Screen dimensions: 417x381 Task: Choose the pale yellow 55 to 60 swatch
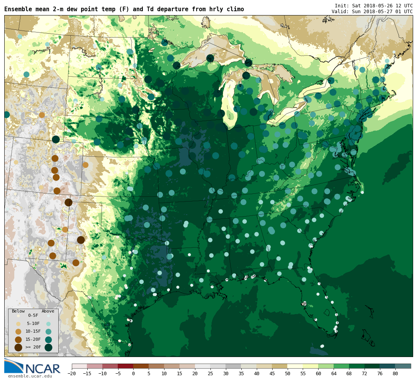(310, 366)
